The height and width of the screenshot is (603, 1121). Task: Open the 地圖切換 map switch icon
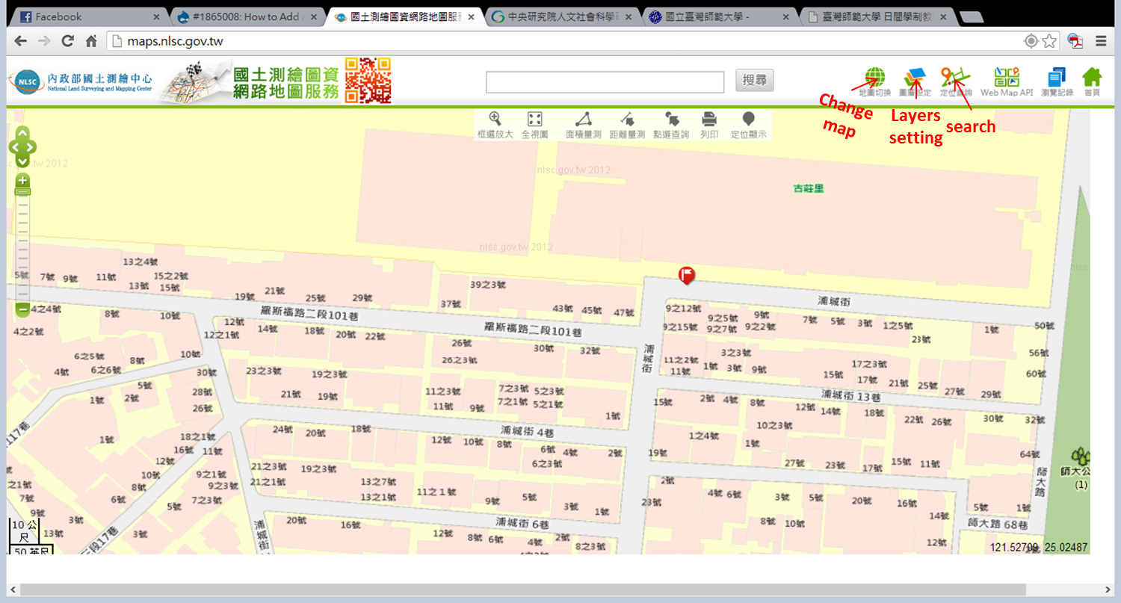874,81
